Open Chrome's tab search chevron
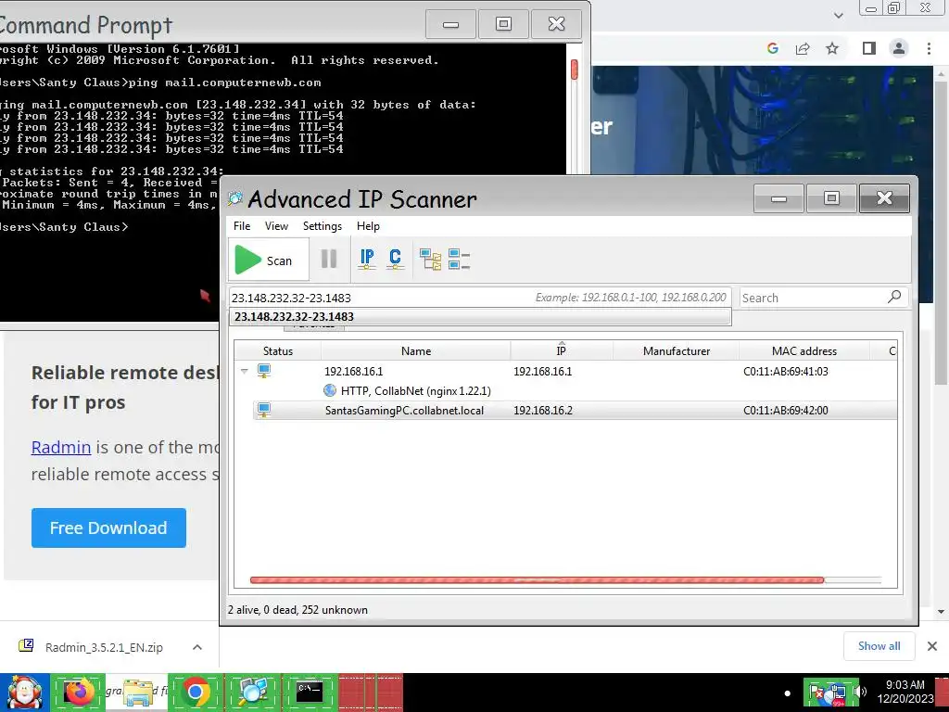The height and width of the screenshot is (712, 949). point(839,16)
